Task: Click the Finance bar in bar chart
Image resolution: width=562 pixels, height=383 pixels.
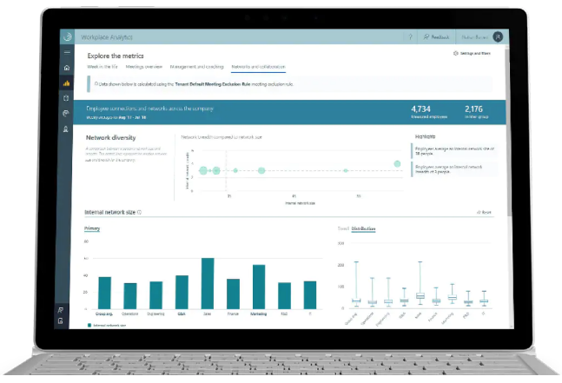Action: [233, 294]
